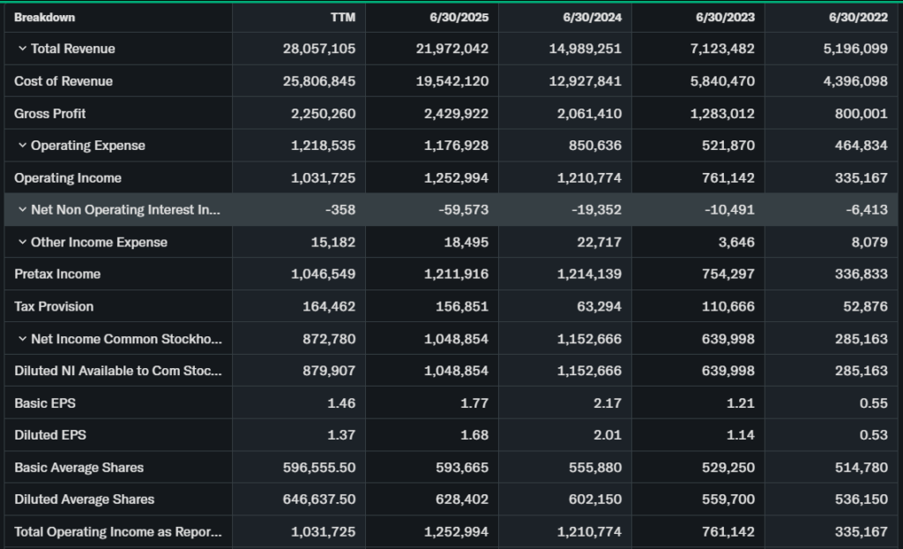The image size is (903, 549).
Task: Expand Net Income Common Stockholders chevron
Action: coord(22,339)
